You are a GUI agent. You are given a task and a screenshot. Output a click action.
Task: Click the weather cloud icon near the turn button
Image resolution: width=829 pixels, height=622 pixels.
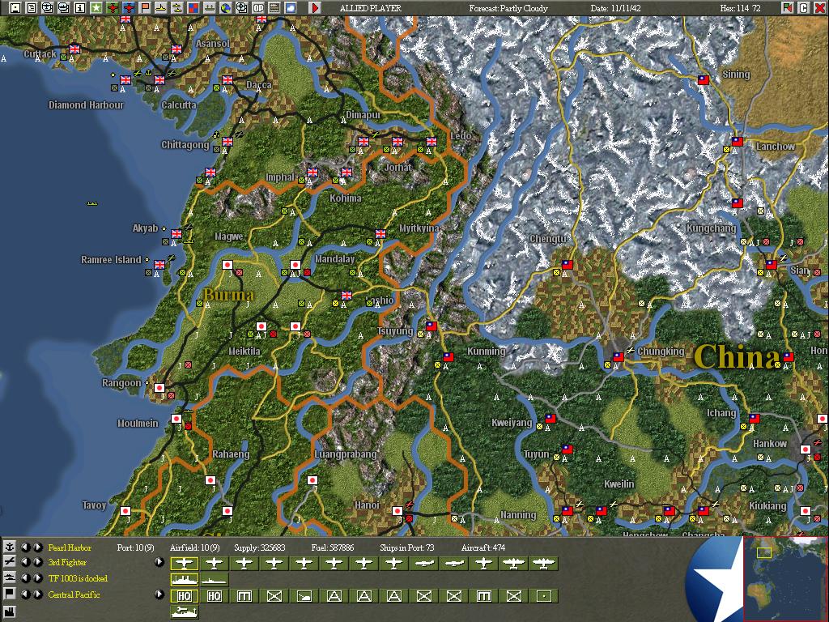click(x=291, y=7)
